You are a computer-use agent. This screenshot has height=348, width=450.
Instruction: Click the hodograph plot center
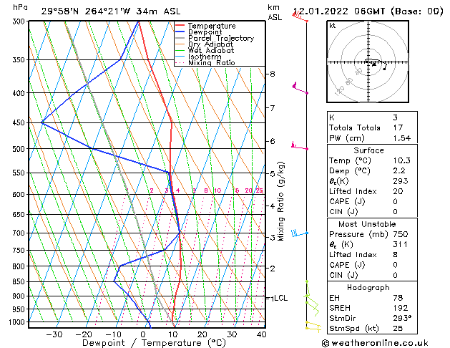coord(368,62)
